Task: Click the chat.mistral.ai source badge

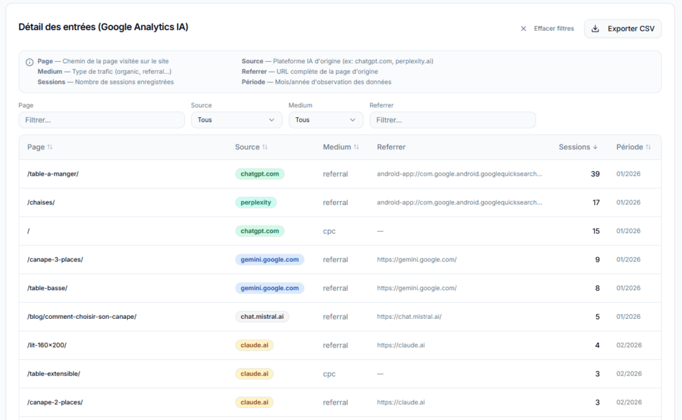Action: pos(262,317)
